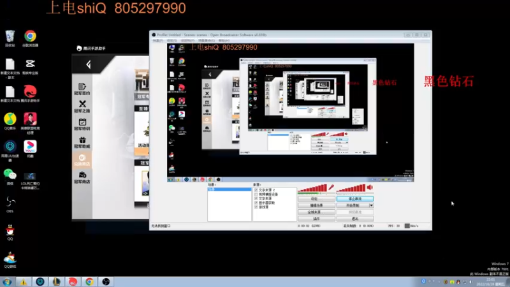Mute the microphone icon in OBS
The width and height of the screenshot is (510, 287).
pos(331,188)
